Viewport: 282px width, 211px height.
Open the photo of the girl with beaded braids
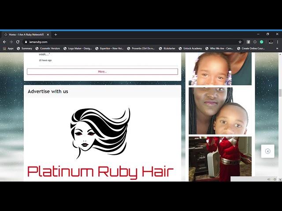pyautogui.click(x=220, y=69)
